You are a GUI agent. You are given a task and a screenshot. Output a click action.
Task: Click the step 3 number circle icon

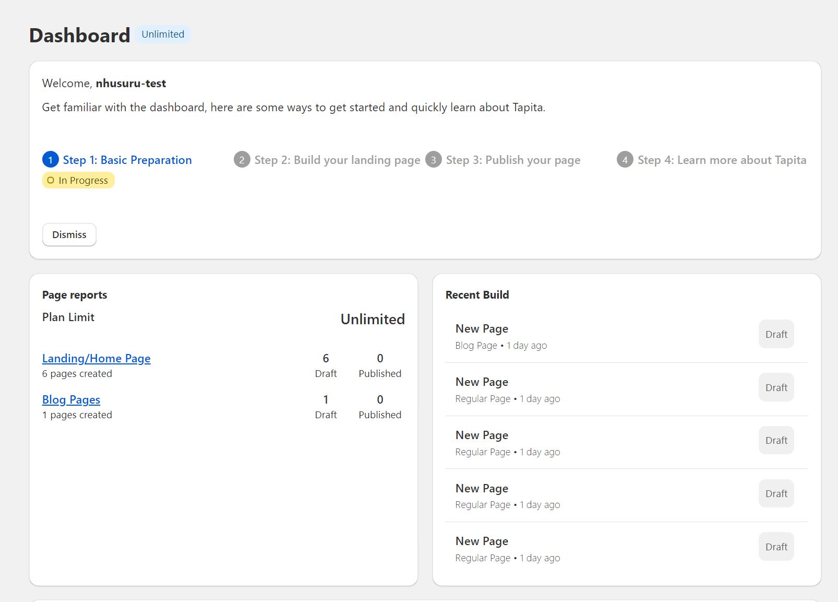click(x=433, y=160)
